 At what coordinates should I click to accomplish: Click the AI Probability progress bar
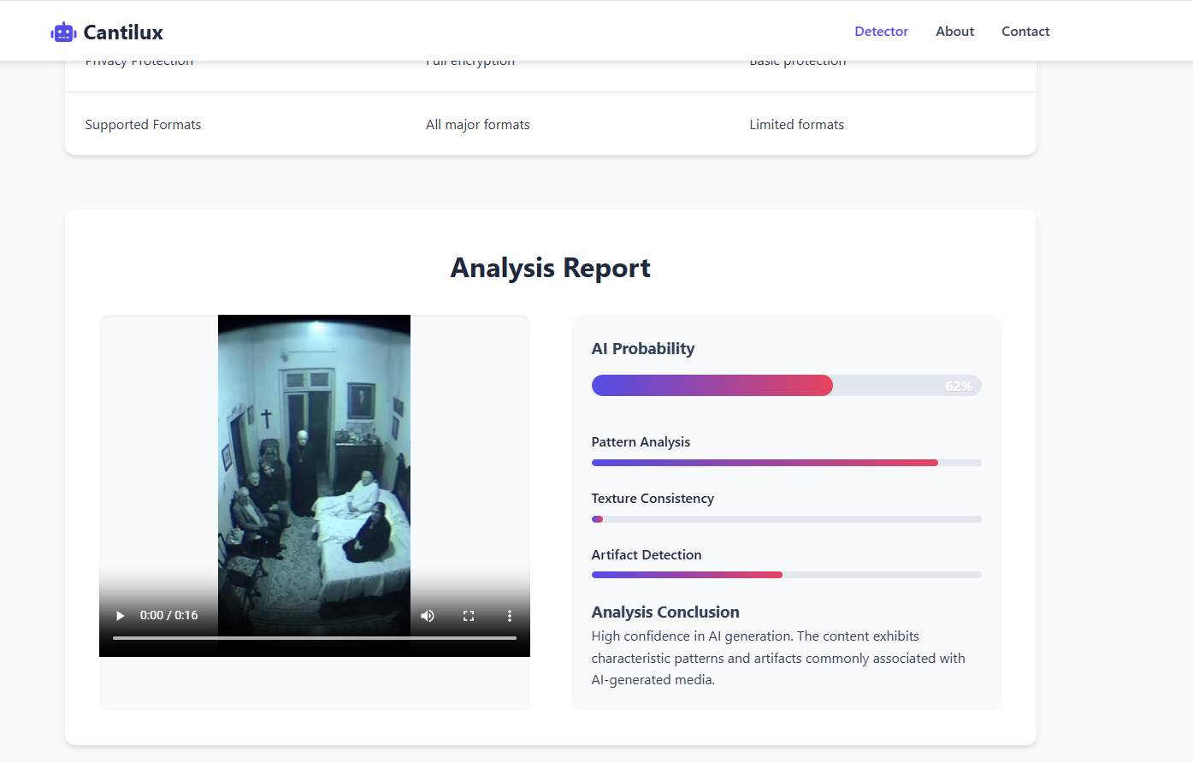pyautogui.click(x=786, y=386)
